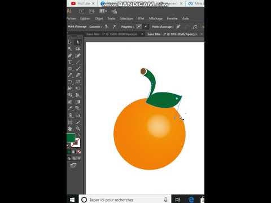Viewport: 271px width, 203px height.
Task: Select the Magic Wand tool
Action: 70,48
